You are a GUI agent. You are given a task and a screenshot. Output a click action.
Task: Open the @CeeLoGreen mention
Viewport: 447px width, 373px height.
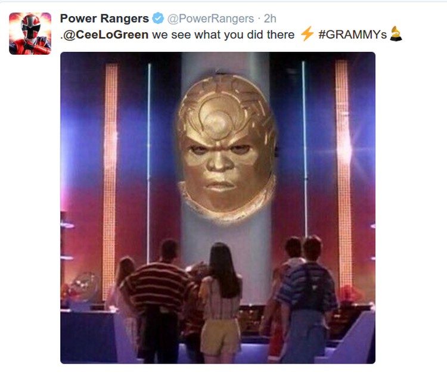[x=104, y=35]
